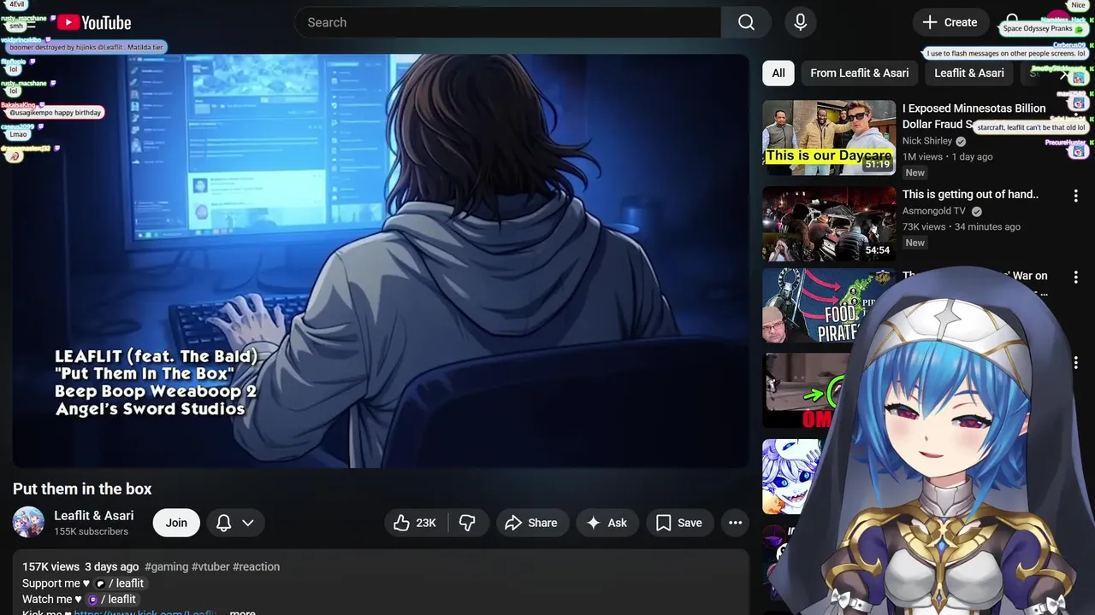Save the video to a playlist
This screenshot has height=615, width=1095.
(679, 523)
